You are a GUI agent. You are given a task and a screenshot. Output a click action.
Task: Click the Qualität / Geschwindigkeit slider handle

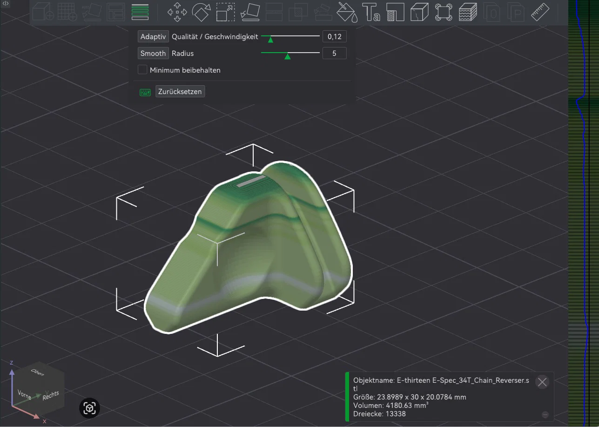click(270, 40)
